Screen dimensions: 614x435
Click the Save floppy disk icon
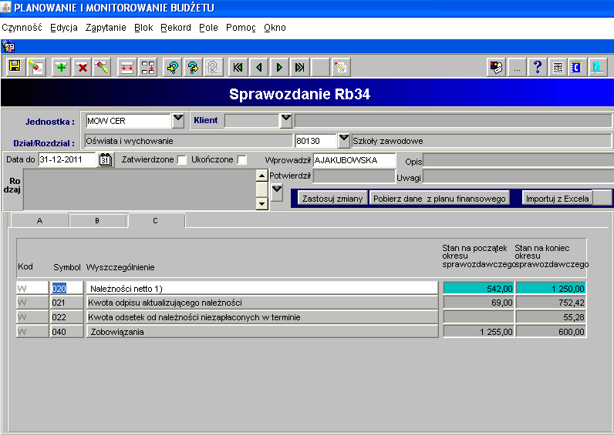click(15, 67)
